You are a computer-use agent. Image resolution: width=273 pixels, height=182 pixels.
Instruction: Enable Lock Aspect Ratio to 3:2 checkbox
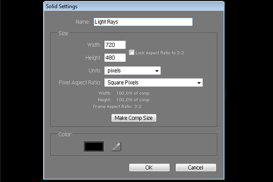tap(131, 52)
